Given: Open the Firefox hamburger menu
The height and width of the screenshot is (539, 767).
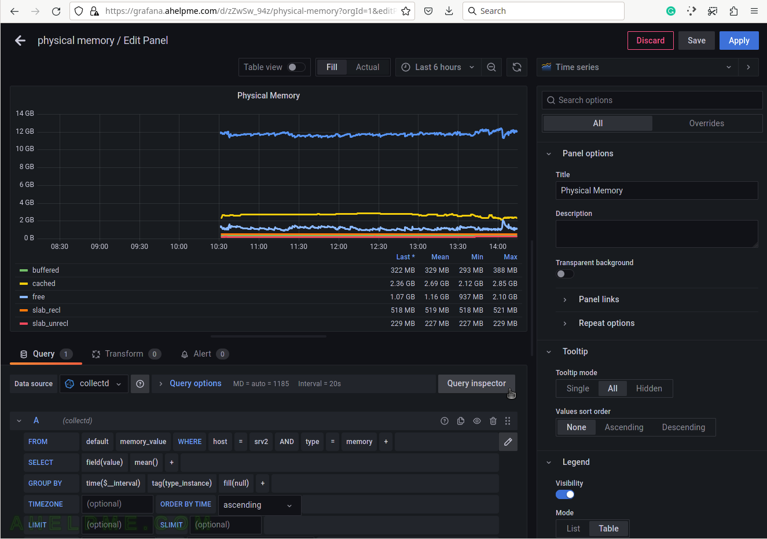Looking at the screenshot, I should tap(754, 11).
